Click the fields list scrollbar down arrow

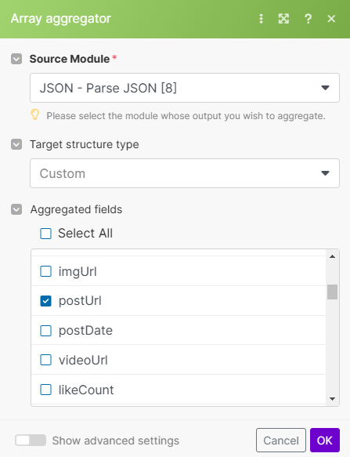click(x=332, y=399)
